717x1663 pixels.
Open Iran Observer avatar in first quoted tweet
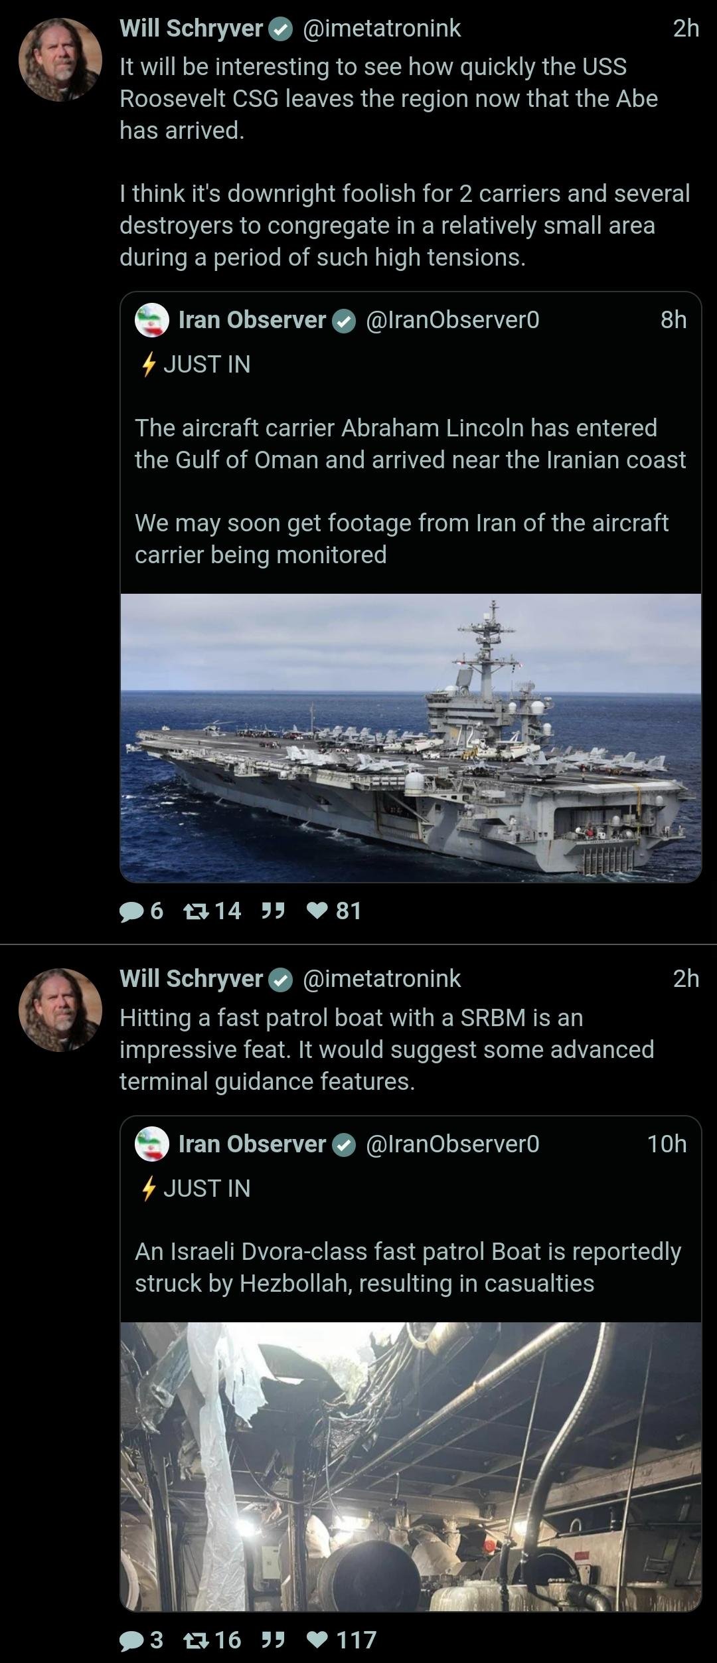click(x=152, y=320)
